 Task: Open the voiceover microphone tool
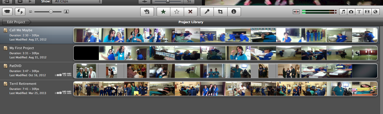[x=207, y=12]
